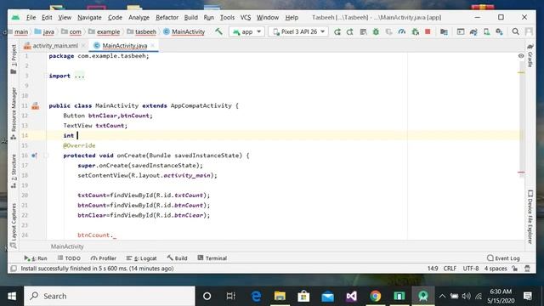Viewport: 544px width, 306px height.
Task: Open the Edit menu
Action: [47, 17]
